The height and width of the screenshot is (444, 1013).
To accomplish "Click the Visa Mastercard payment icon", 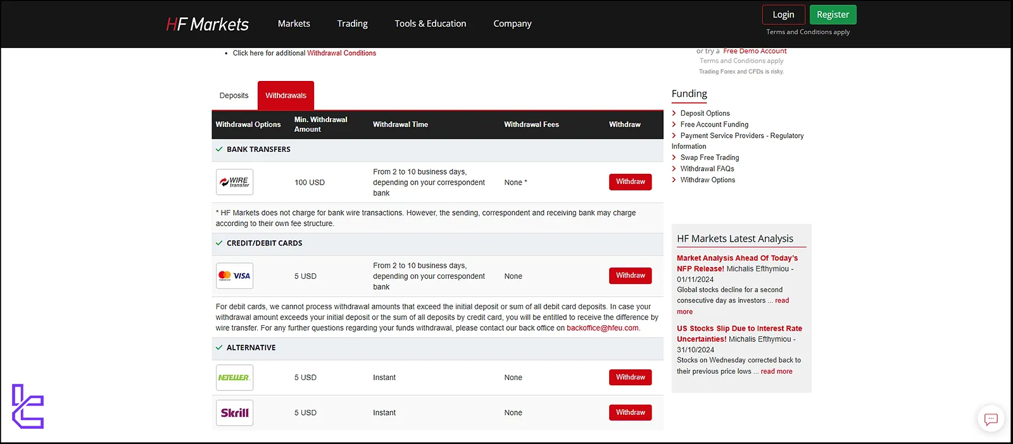I will (234, 276).
